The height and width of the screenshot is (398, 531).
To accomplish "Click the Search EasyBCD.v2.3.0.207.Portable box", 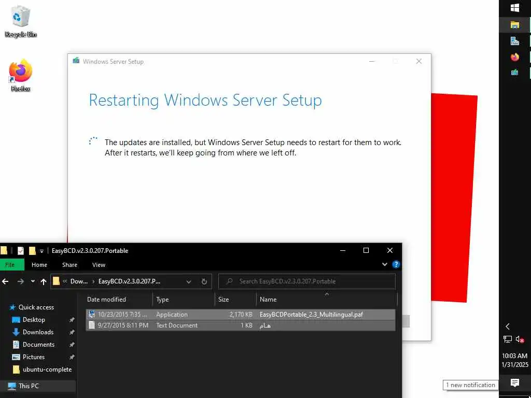I will coord(307,281).
